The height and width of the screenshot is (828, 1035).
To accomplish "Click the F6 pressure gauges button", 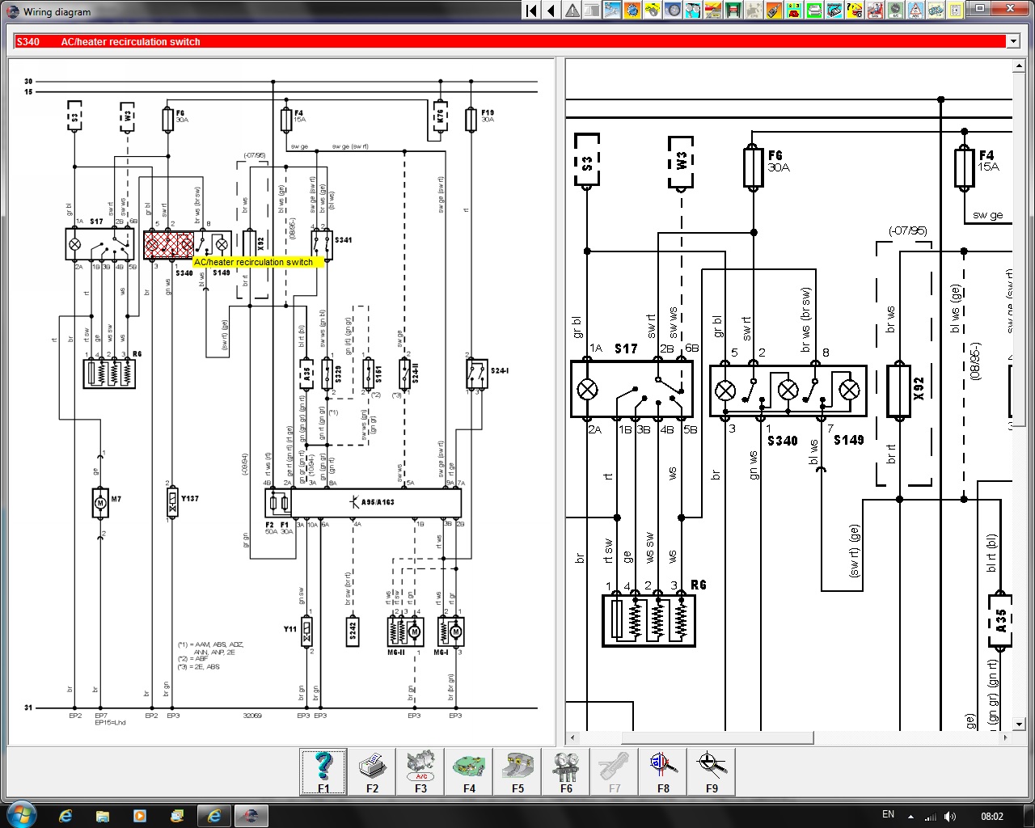I will tap(566, 771).
